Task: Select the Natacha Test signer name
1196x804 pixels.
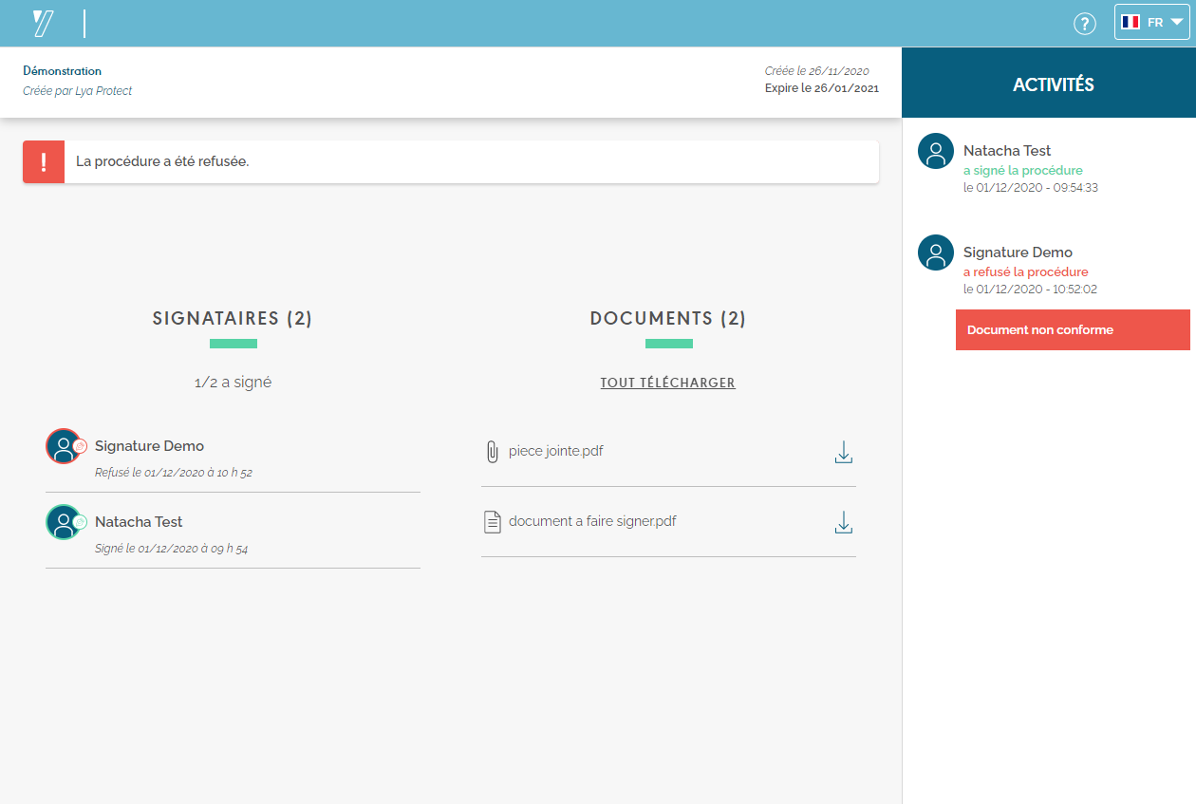Action: (139, 522)
